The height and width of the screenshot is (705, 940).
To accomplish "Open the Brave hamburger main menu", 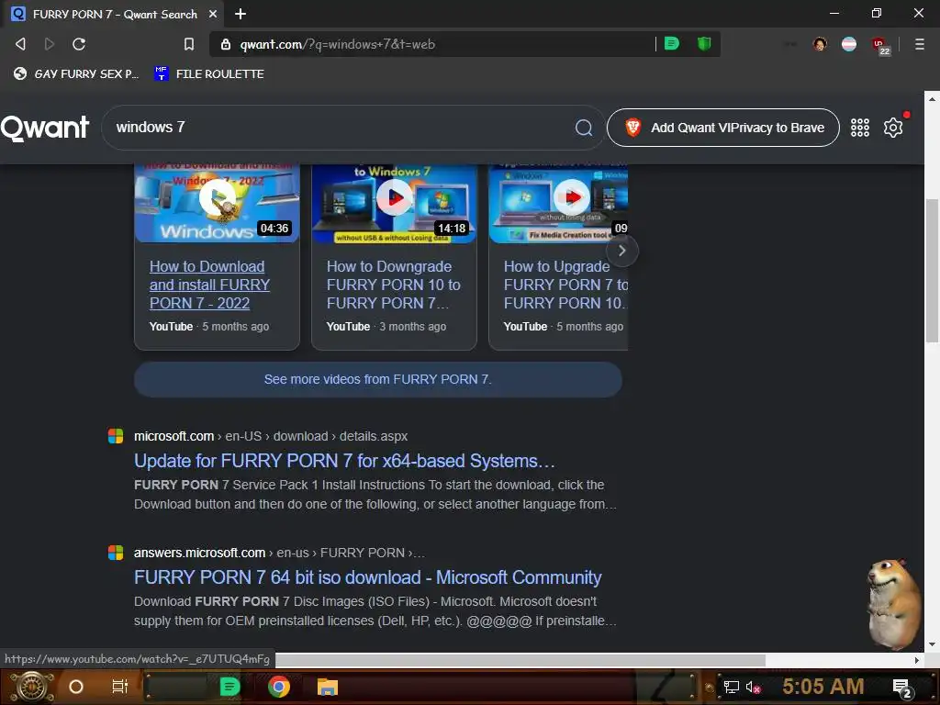I will pos(919,44).
